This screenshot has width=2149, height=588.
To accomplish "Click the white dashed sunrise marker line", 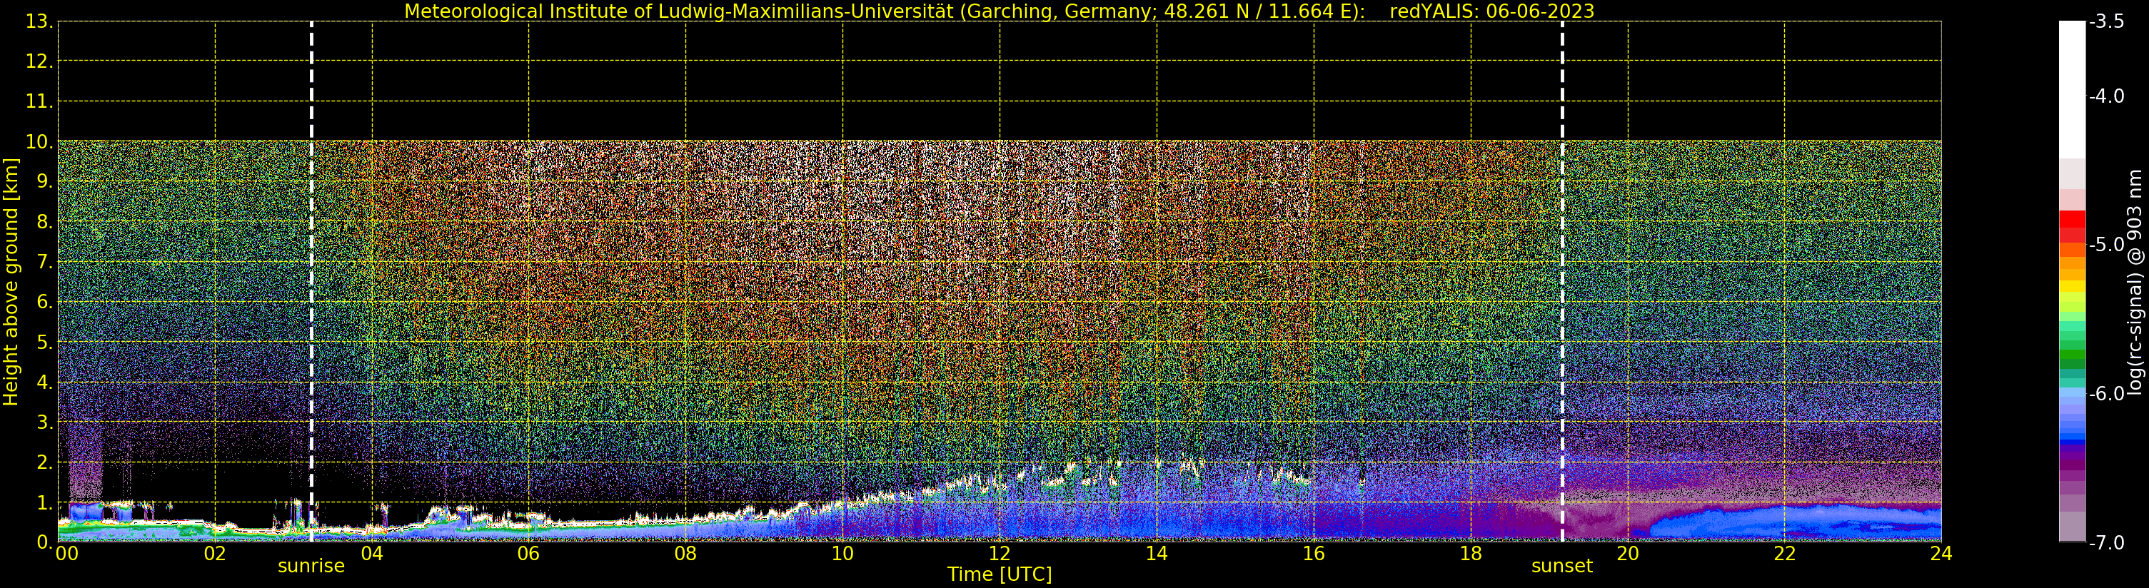I will [x=311, y=282].
